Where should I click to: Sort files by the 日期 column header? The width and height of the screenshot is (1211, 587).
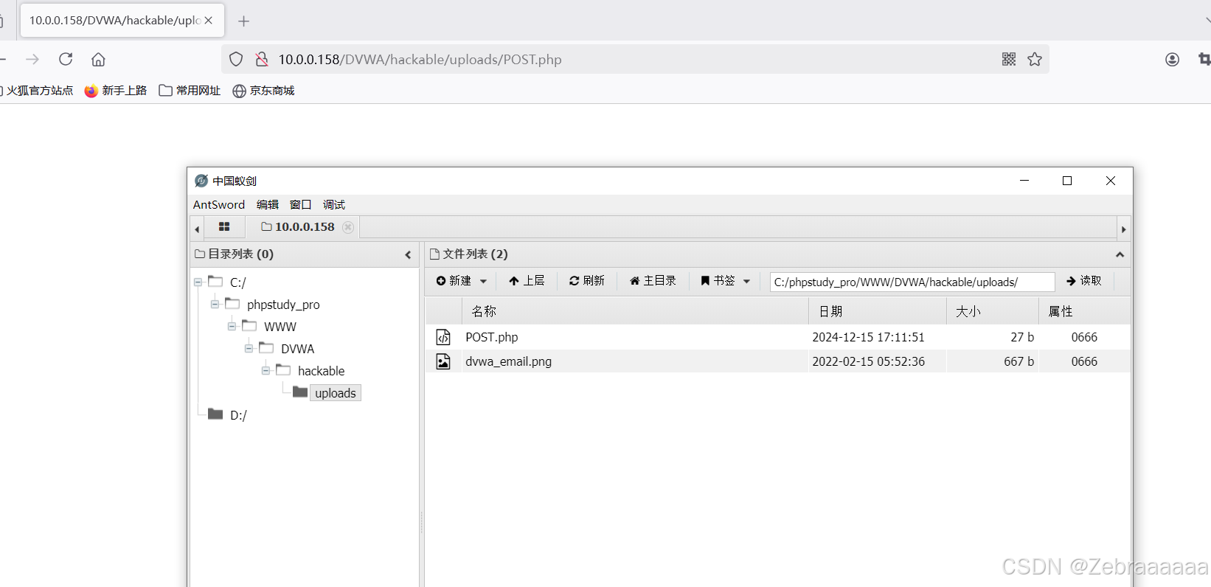coord(878,311)
